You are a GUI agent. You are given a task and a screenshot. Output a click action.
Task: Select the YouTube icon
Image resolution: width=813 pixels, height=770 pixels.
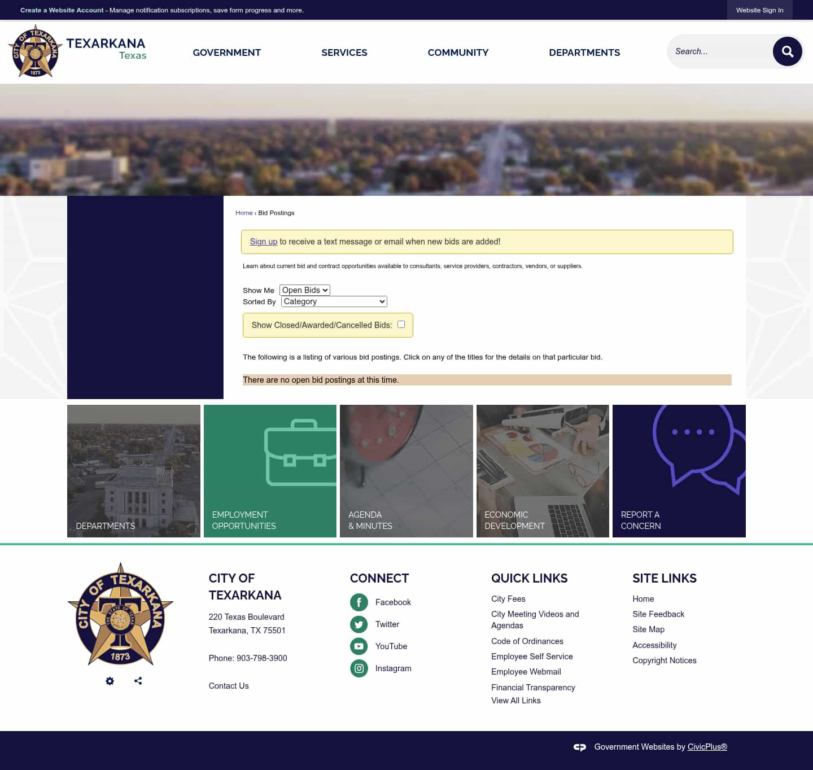coord(359,646)
